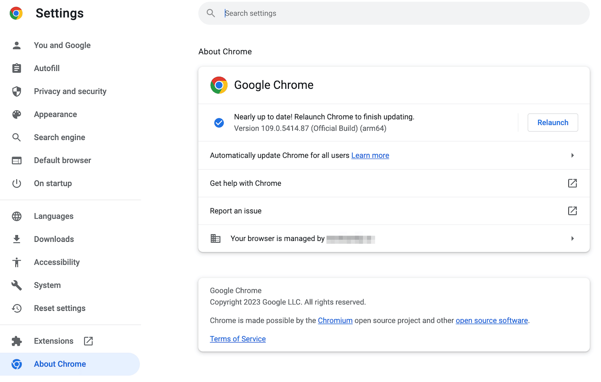Click the Accessibility icon in sidebar
The image size is (601, 382).
pyautogui.click(x=16, y=262)
